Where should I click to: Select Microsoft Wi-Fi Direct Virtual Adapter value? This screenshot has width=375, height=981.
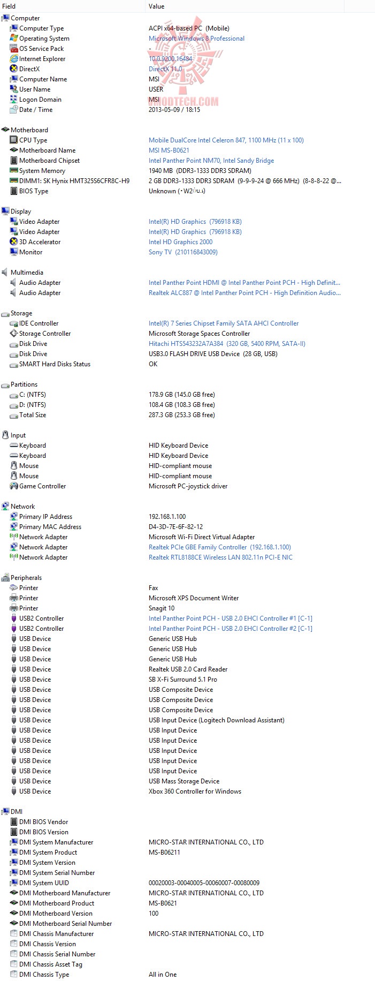(202, 537)
